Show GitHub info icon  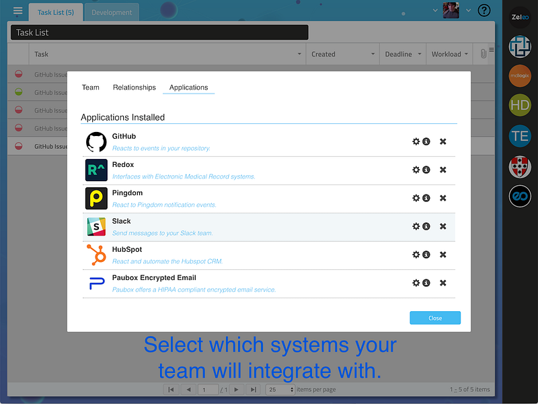point(426,141)
